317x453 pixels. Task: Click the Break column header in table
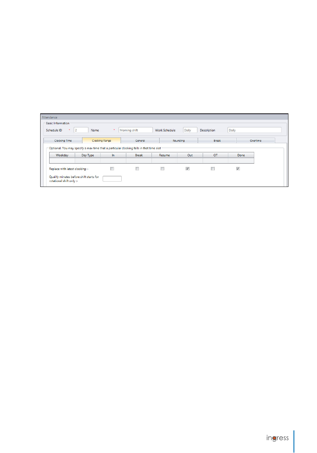(139, 155)
